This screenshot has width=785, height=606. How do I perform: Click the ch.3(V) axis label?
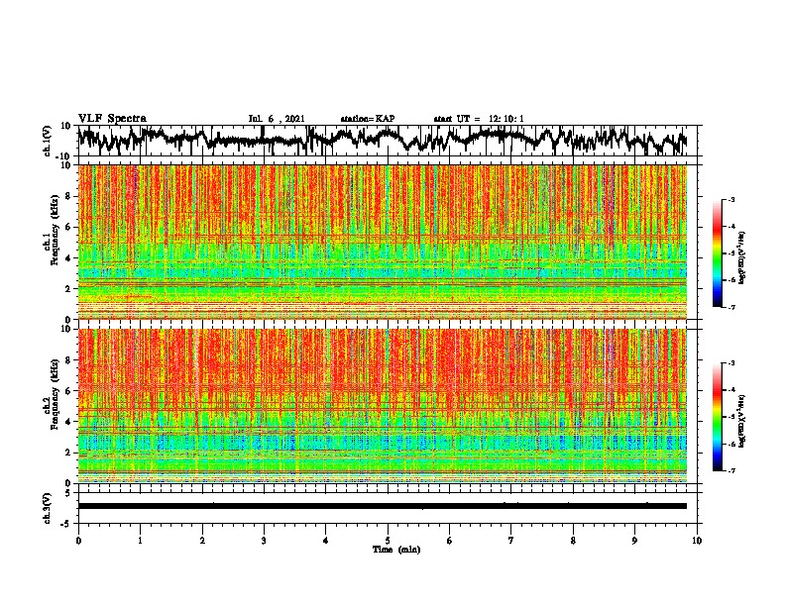pyautogui.click(x=48, y=508)
